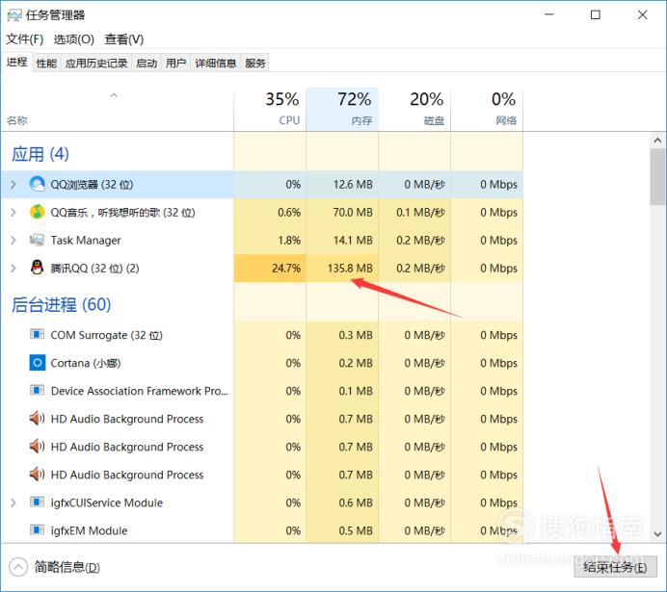Click the Cortana blue circle icon
This screenshot has height=592, width=667.
coord(38,363)
